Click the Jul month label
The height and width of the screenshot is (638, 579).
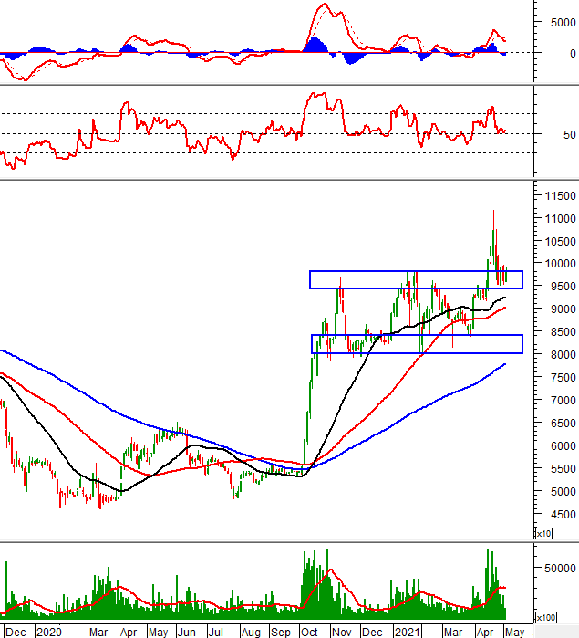click(x=215, y=632)
